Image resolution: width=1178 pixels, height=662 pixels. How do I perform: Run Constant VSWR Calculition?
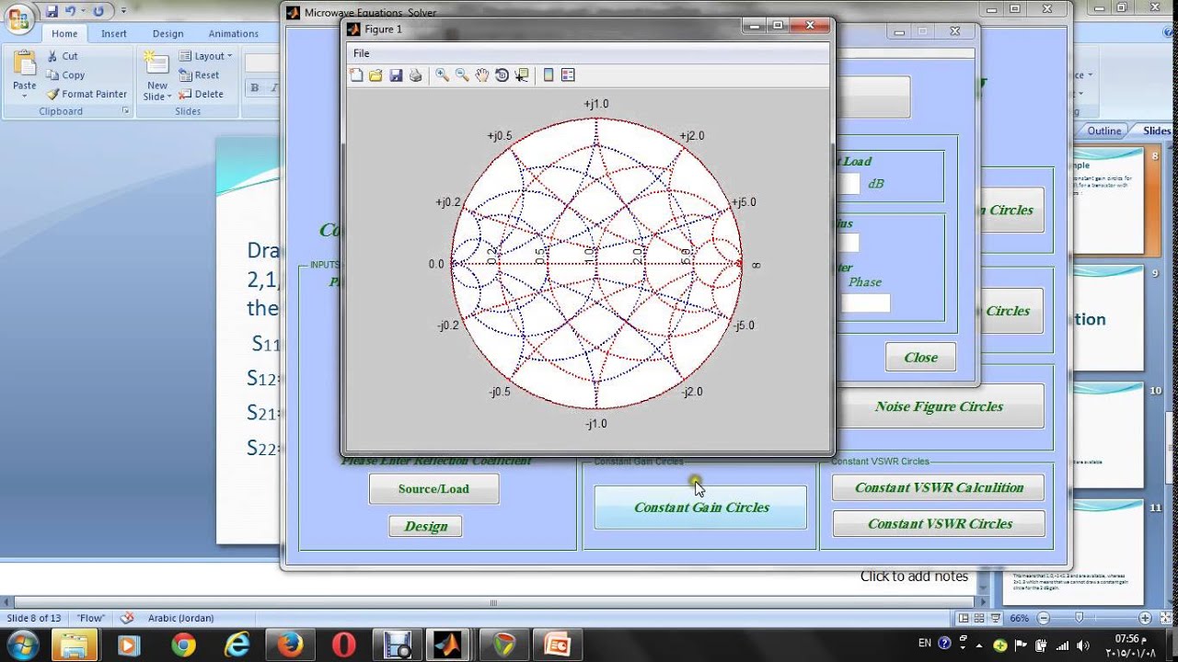click(x=939, y=487)
